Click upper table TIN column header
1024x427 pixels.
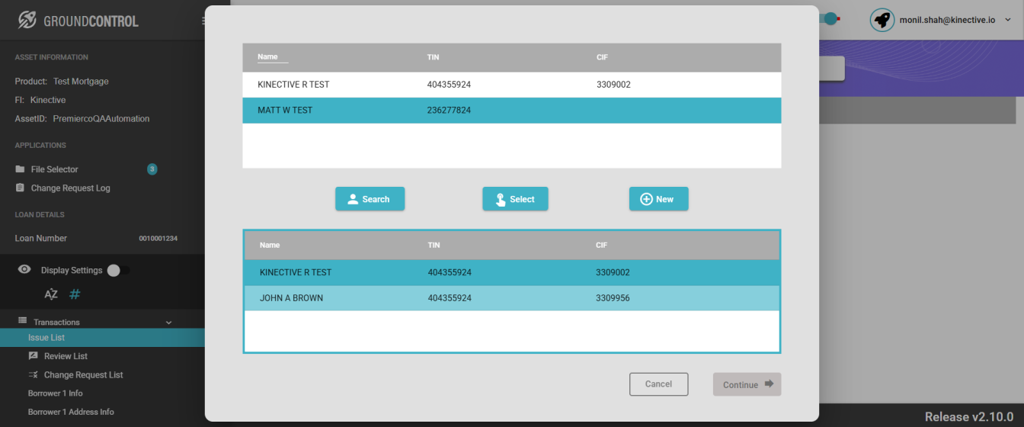pos(433,57)
